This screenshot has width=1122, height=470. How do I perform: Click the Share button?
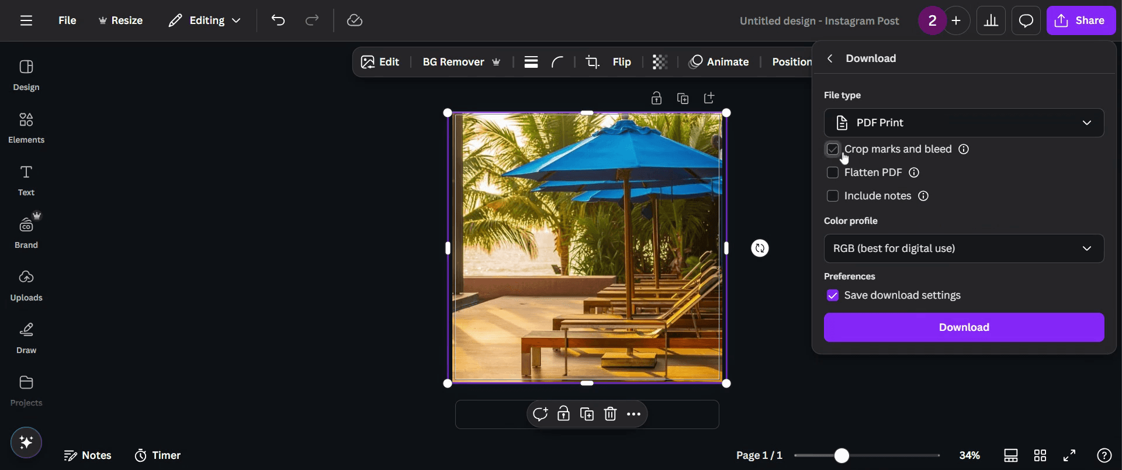[1081, 21]
